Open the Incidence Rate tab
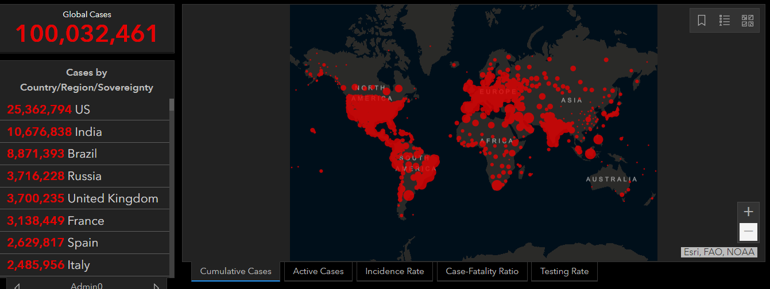This screenshot has height=289, width=770. (394, 271)
